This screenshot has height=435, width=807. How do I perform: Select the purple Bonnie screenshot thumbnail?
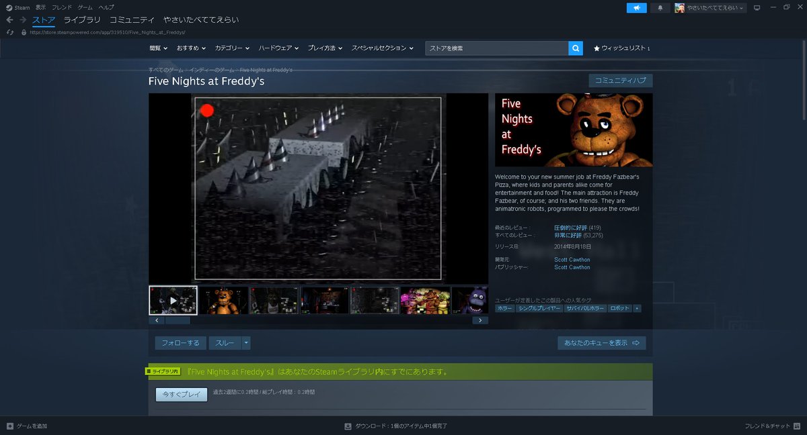[469, 301]
